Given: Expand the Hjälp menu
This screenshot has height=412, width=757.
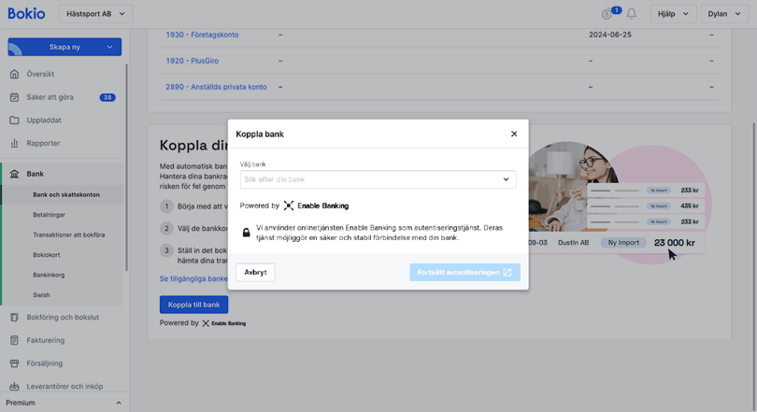Looking at the screenshot, I should 673,14.
